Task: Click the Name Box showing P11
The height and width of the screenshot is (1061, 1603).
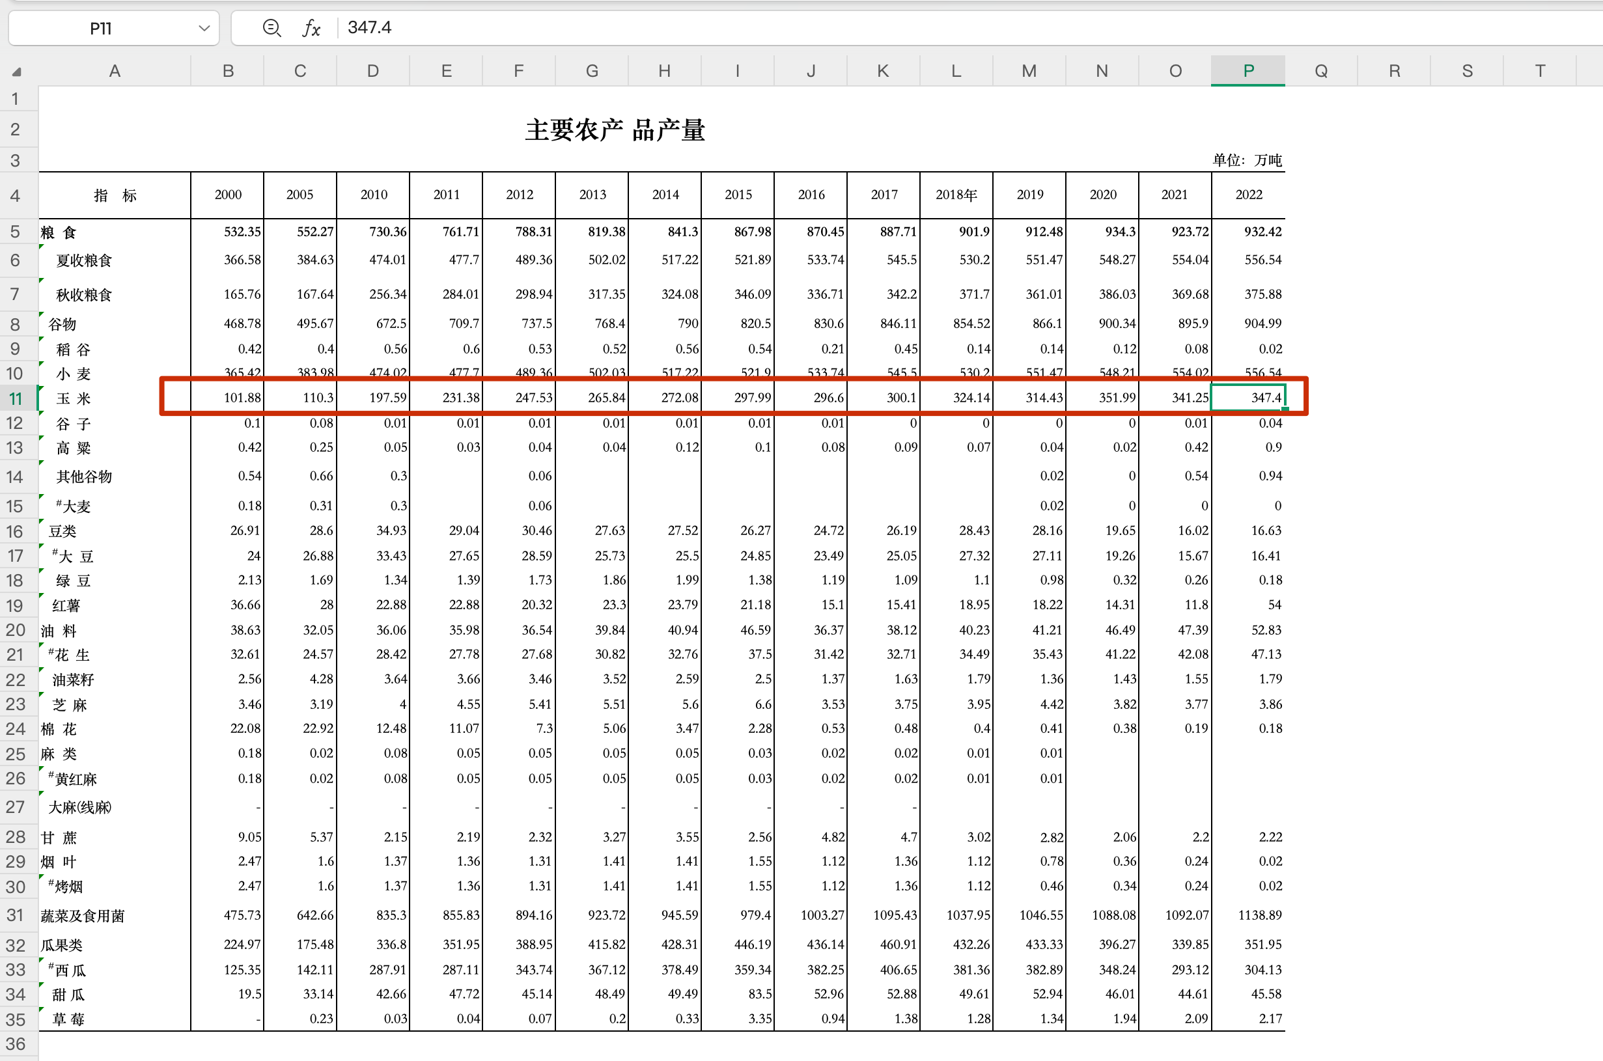Action: [x=102, y=29]
